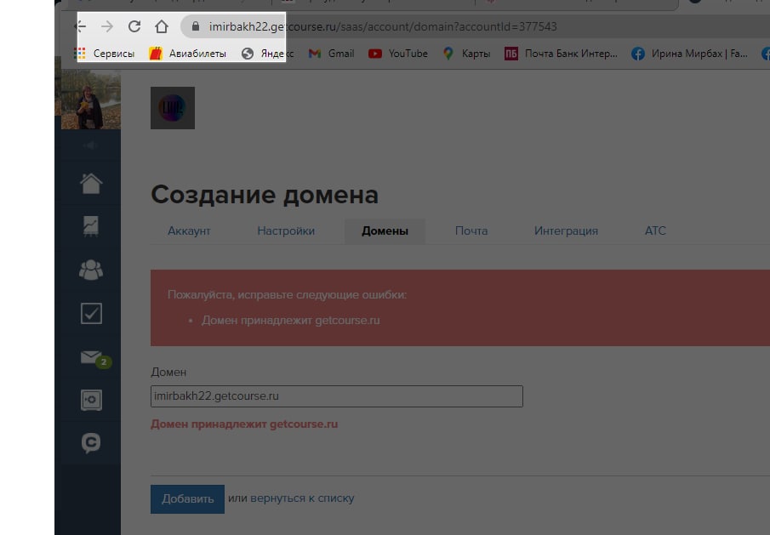Switch to the Аккаунт tab
Viewport: 770px width, 535px height.
[x=189, y=231]
